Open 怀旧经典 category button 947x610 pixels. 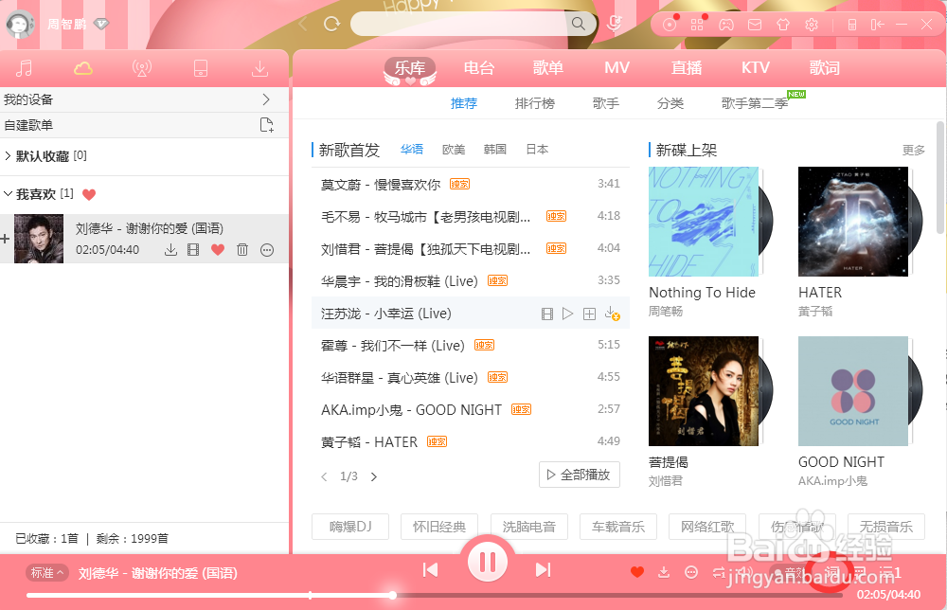[x=439, y=527]
